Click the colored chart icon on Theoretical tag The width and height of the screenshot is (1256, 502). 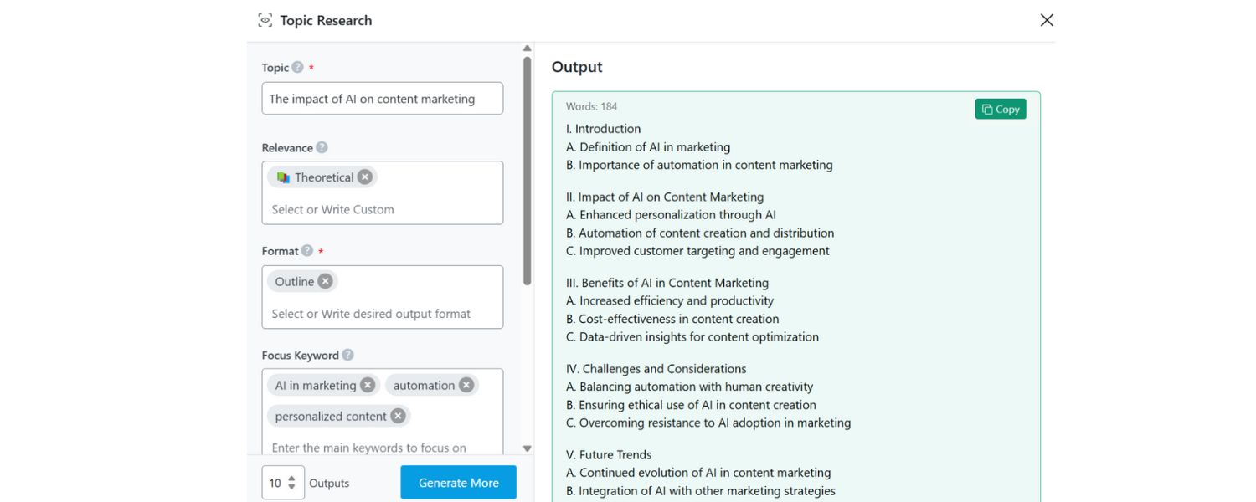pyautogui.click(x=286, y=177)
